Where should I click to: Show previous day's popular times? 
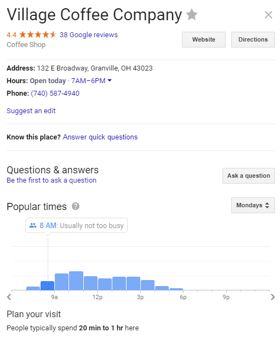[9, 297]
